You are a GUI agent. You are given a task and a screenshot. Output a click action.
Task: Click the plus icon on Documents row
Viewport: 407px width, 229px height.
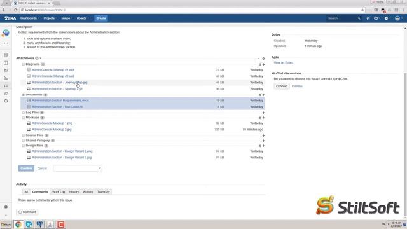tap(263, 95)
